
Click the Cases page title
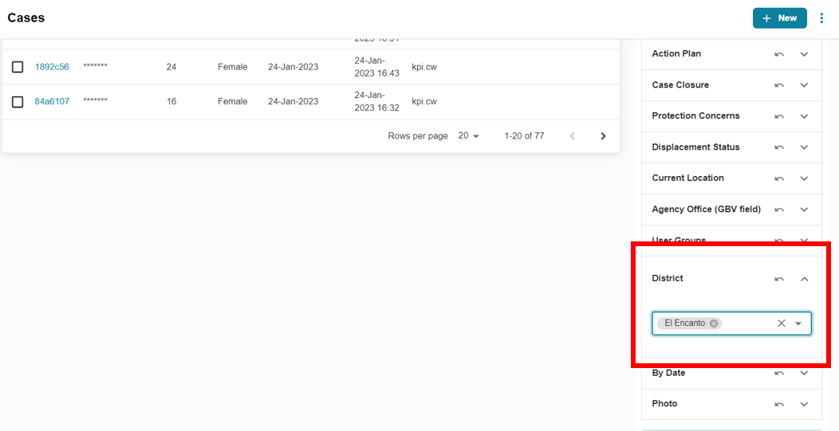pyautogui.click(x=26, y=18)
